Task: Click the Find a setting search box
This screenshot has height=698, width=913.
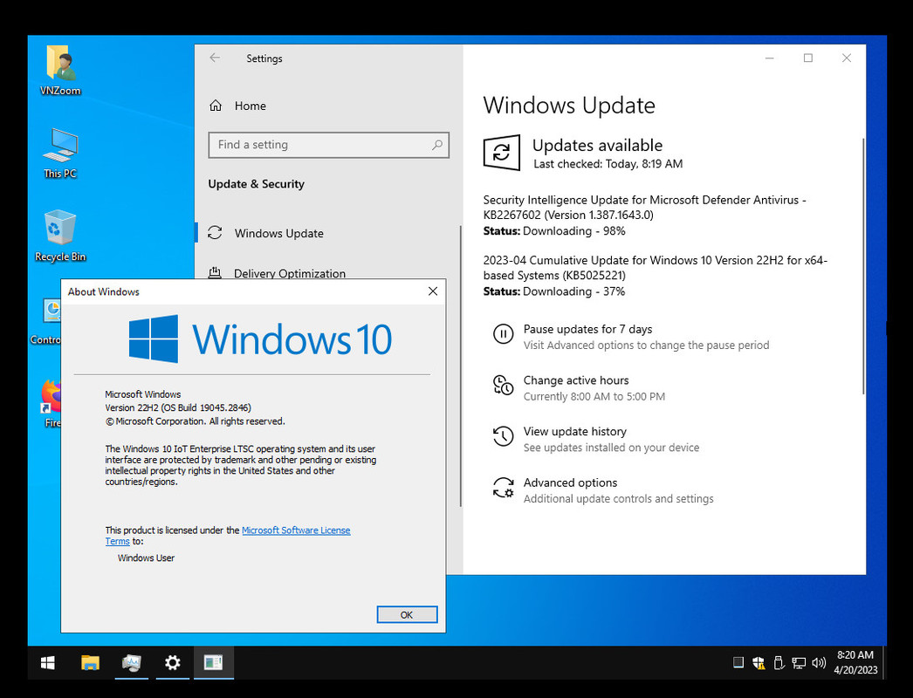Action: pyautogui.click(x=328, y=144)
